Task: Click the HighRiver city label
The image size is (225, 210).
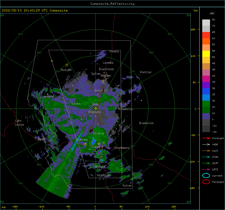Action: pyautogui.click(x=104, y=175)
